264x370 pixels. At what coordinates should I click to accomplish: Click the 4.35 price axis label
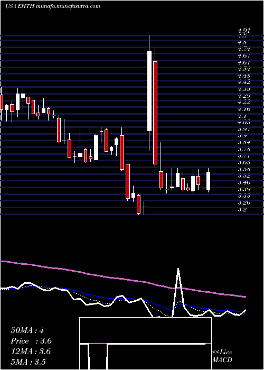[x=244, y=89]
